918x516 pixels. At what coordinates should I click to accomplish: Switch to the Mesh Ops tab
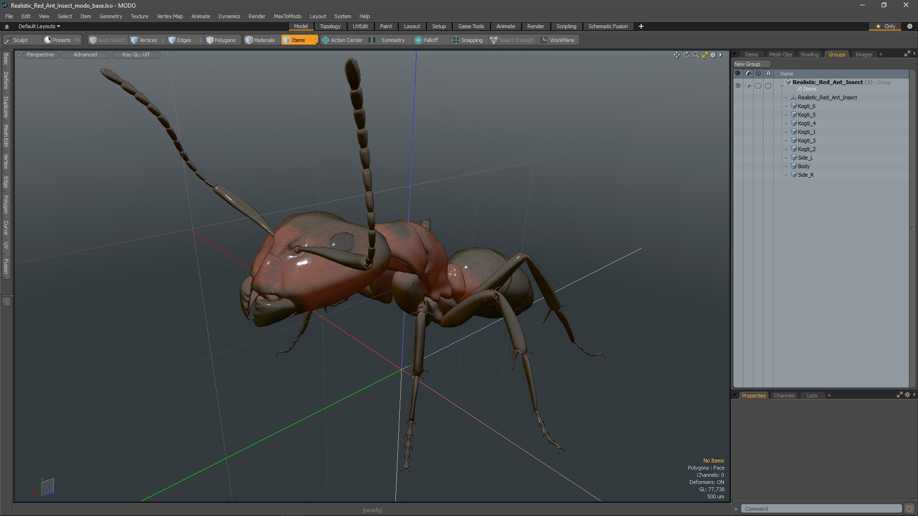pyautogui.click(x=780, y=54)
